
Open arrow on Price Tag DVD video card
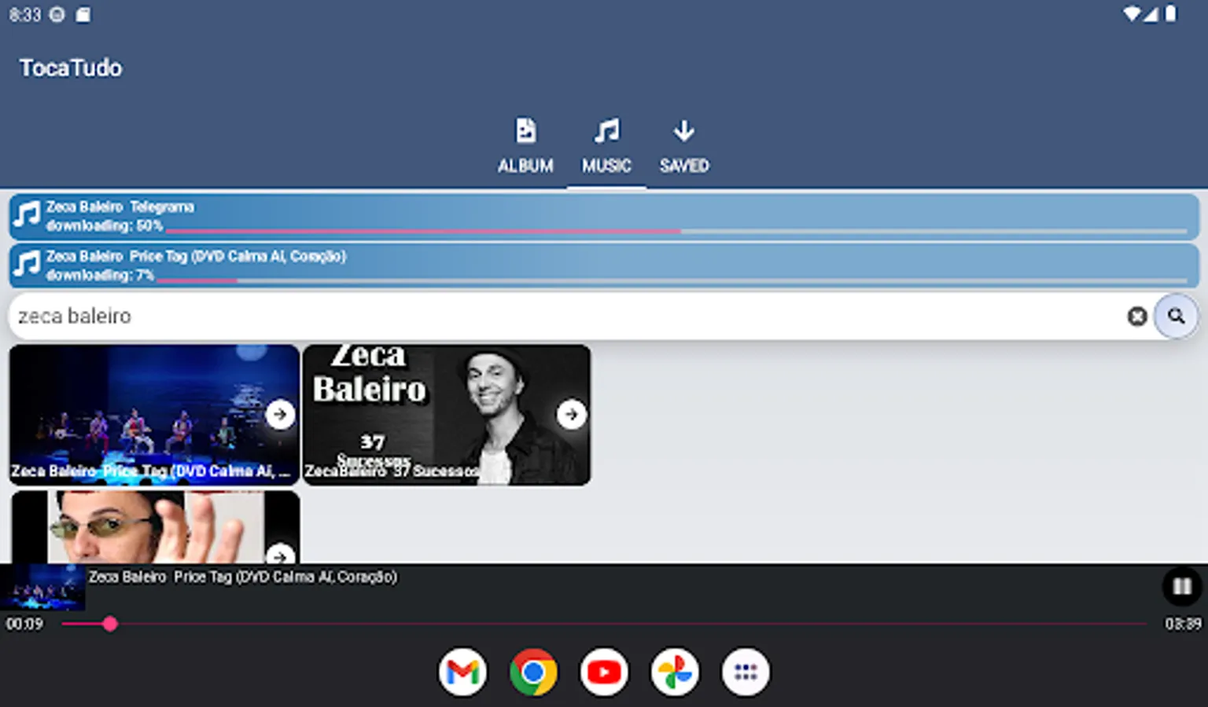(x=280, y=414)
